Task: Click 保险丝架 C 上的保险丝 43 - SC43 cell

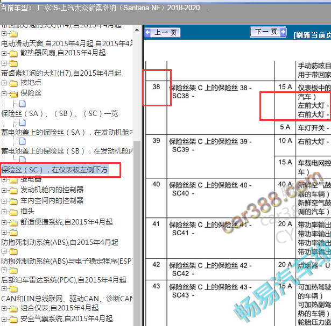Action: [x=221, y=303]
